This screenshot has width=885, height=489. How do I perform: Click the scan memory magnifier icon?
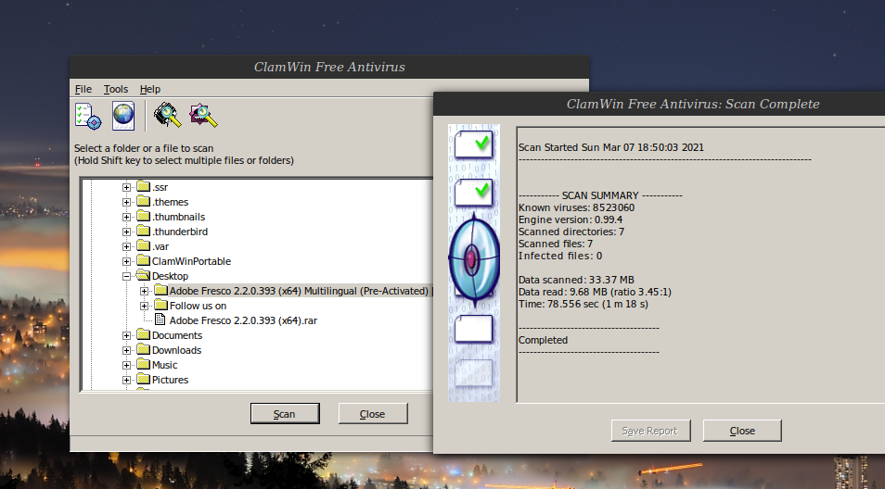[168, 115]
